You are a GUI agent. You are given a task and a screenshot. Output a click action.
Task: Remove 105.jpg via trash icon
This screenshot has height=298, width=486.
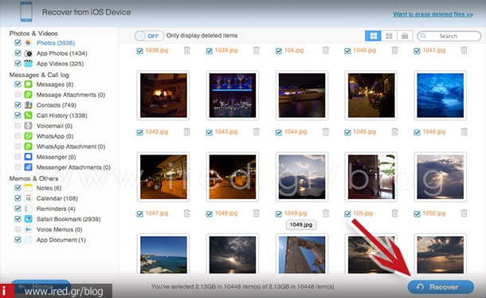pyautogui.click(x=394, y=214)
